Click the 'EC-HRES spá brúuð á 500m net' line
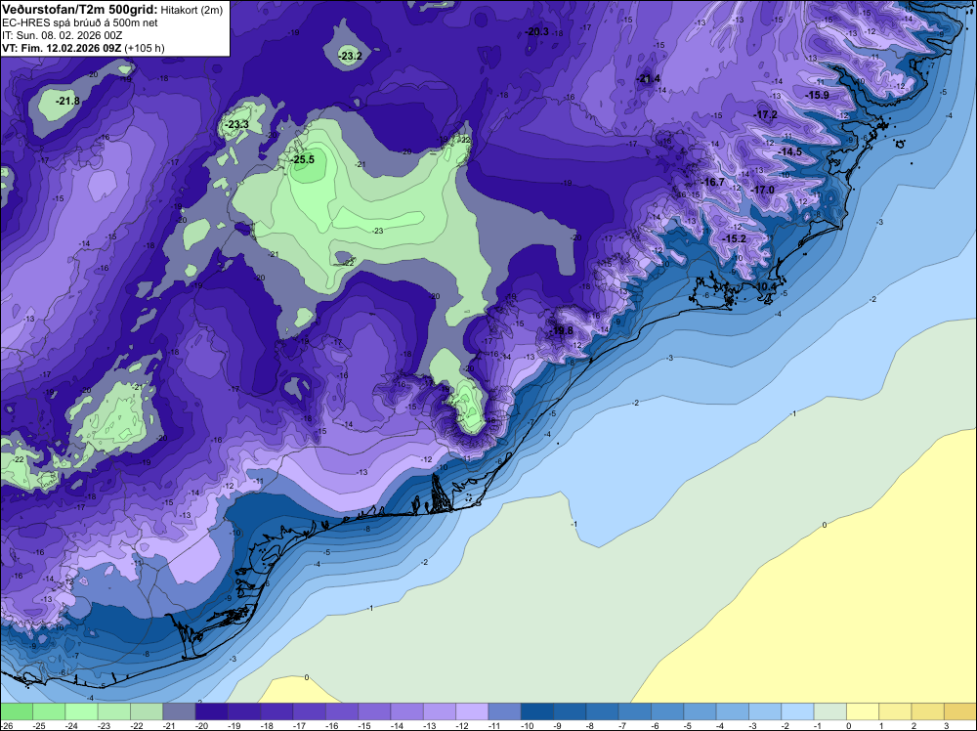This screenshot has height=731, width=977. click(80, 23)
